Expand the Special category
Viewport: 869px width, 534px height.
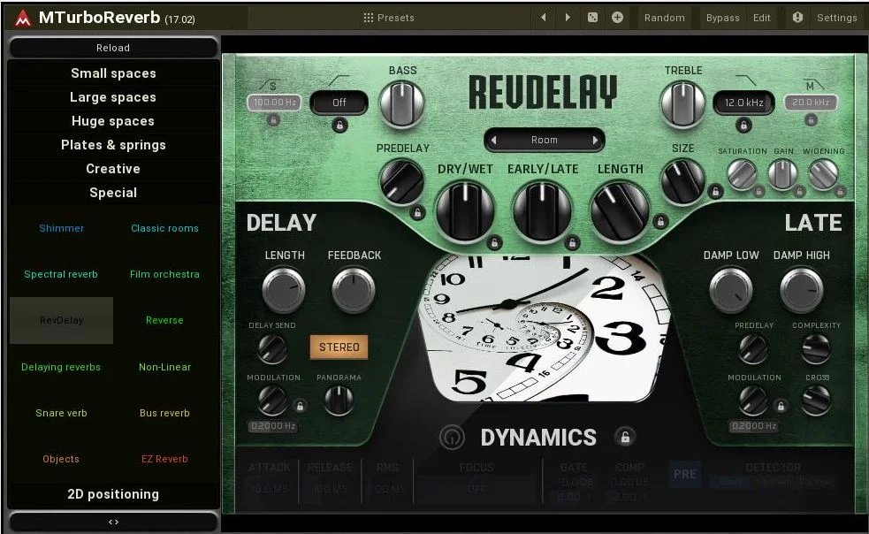113,193
